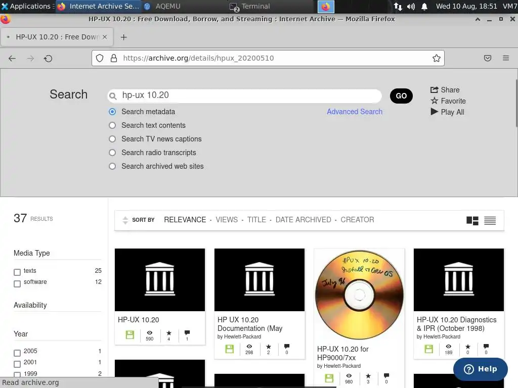This screenshot has height=388, width=518.
Task: Open the HPUX 10.20 install CD thumbnail
Action: [359, 295]
